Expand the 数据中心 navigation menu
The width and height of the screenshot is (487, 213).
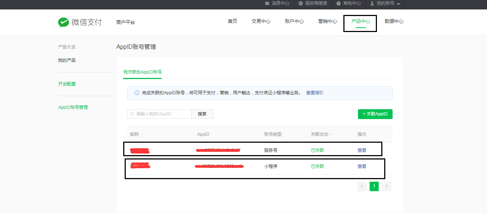pyautogui.click(x=394, y=21)
